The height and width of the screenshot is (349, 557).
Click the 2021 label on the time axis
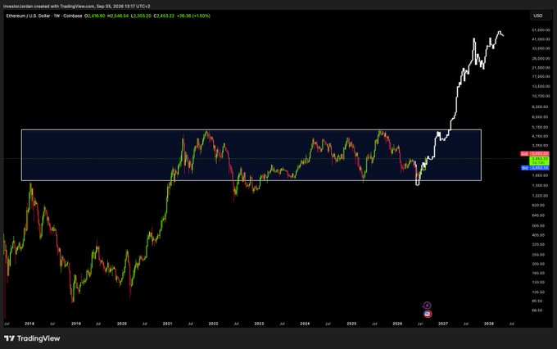(x=167, y=324)
